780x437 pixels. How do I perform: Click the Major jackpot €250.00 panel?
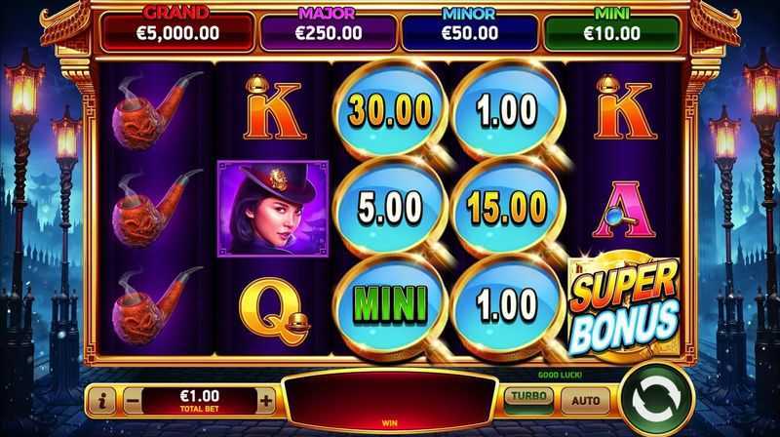point(329,31)
